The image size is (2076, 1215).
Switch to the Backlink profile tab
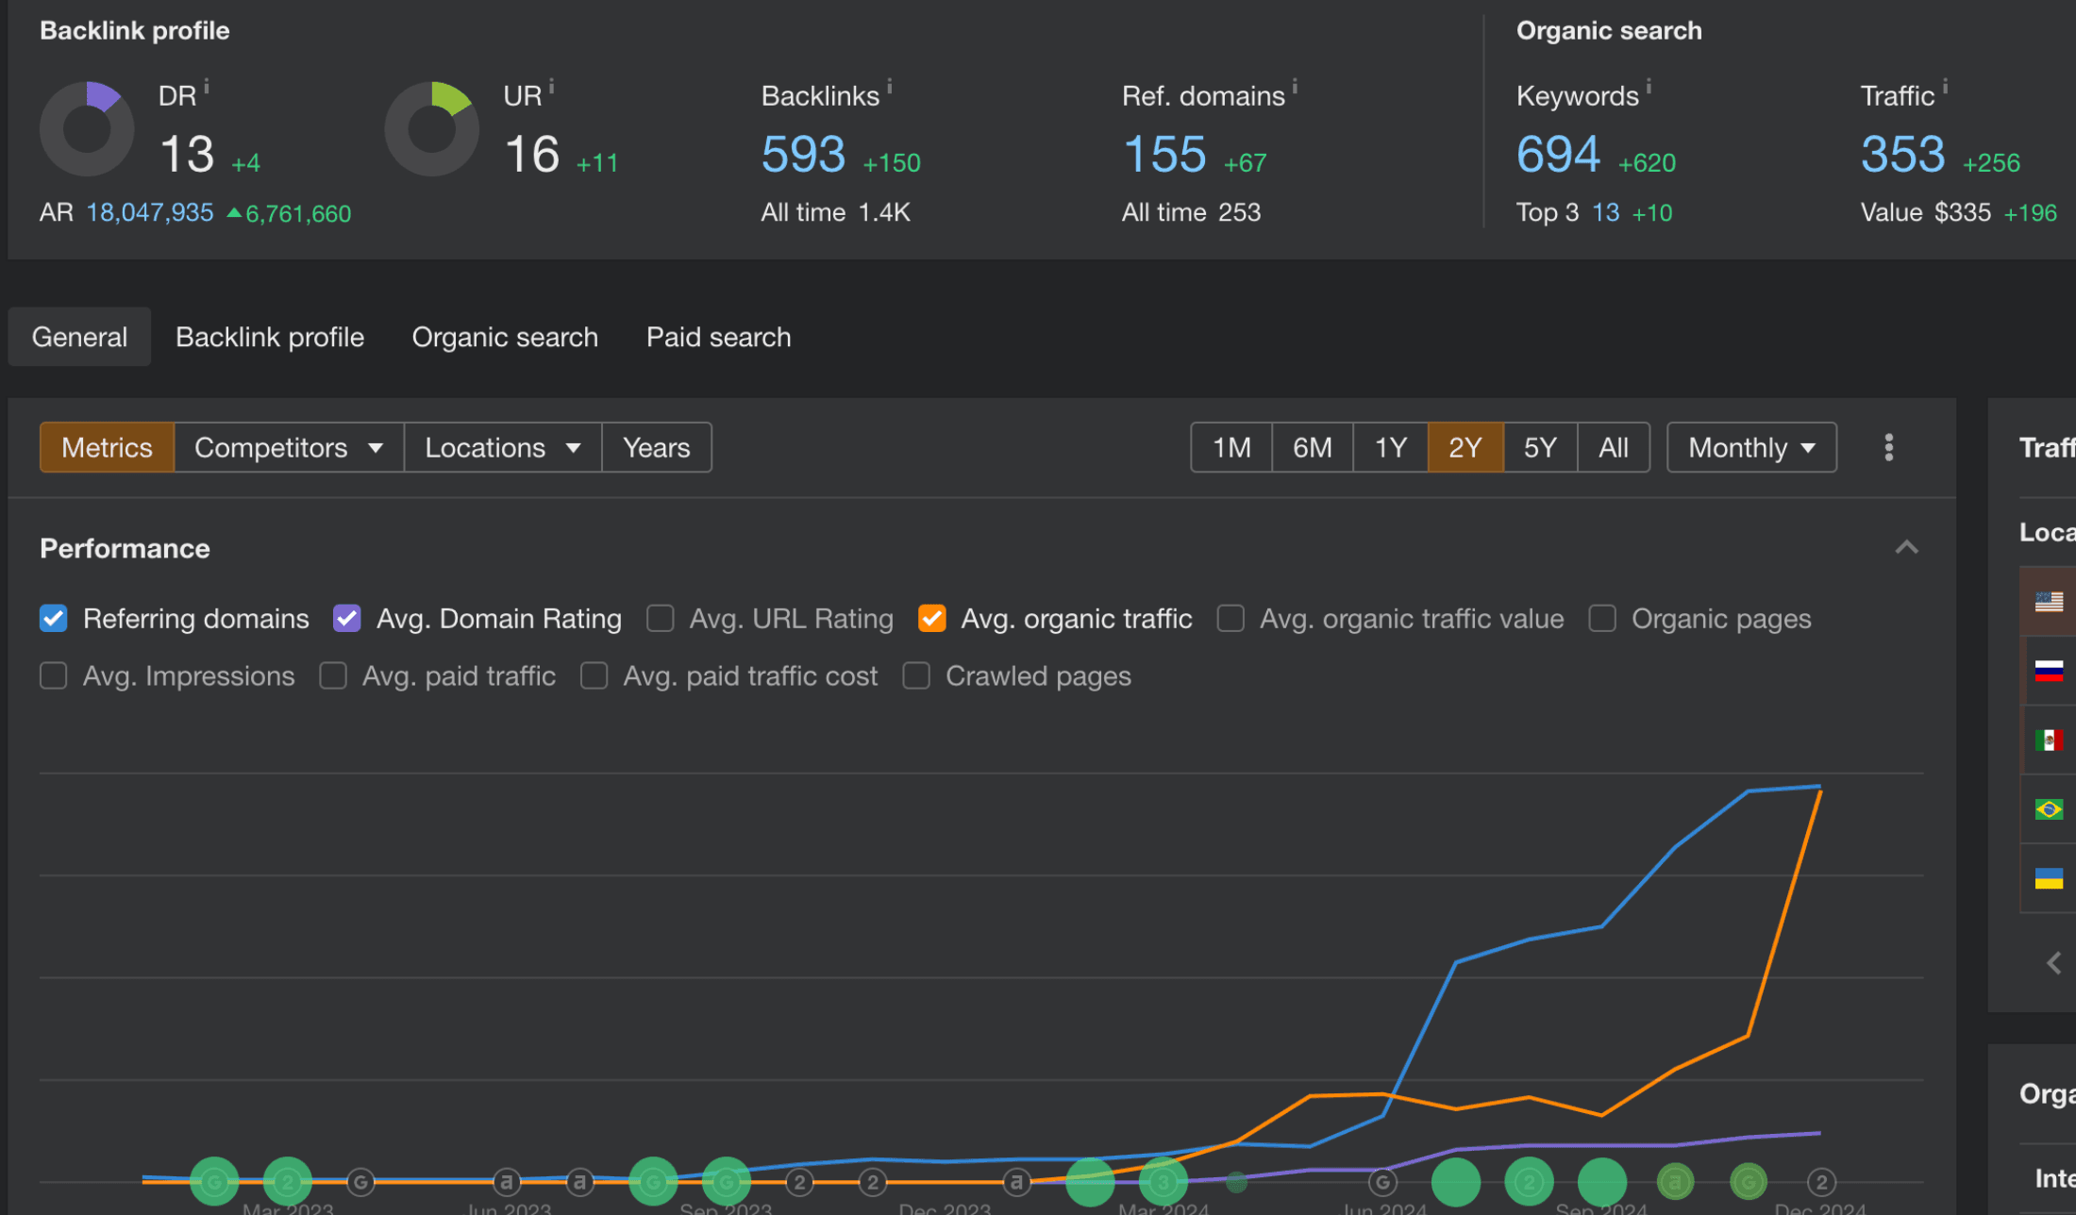click(x=270, y=337)
